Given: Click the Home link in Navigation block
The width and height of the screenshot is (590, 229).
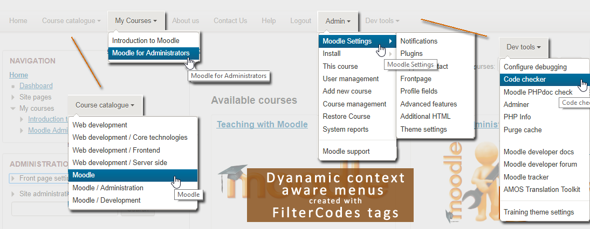Looking at the screenshot, I should (x=18, y=75).
